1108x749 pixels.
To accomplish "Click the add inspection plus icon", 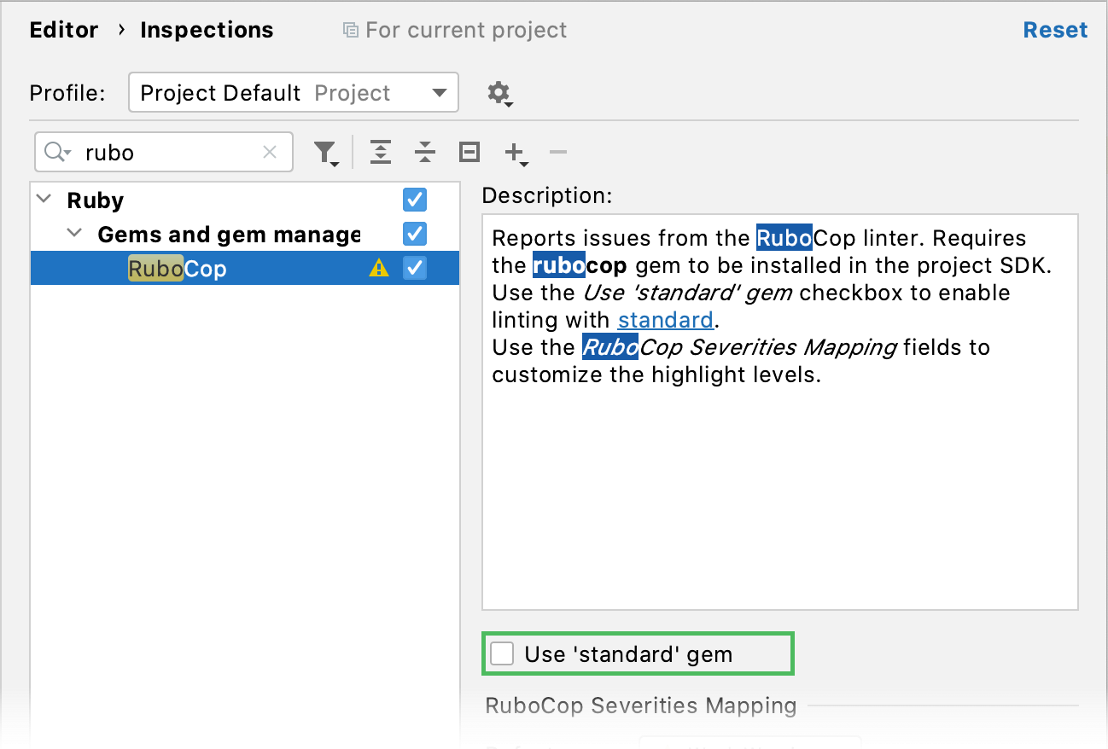I will 514,153.
